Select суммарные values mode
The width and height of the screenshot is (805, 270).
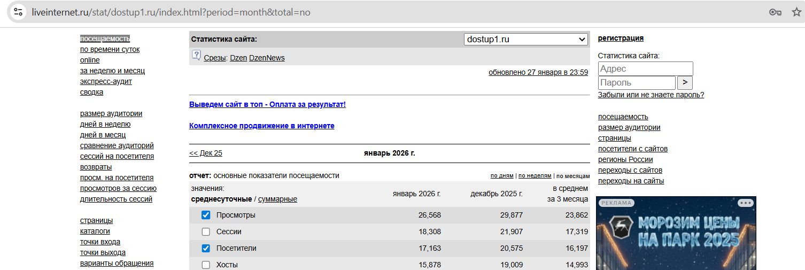tap(277, 199)
